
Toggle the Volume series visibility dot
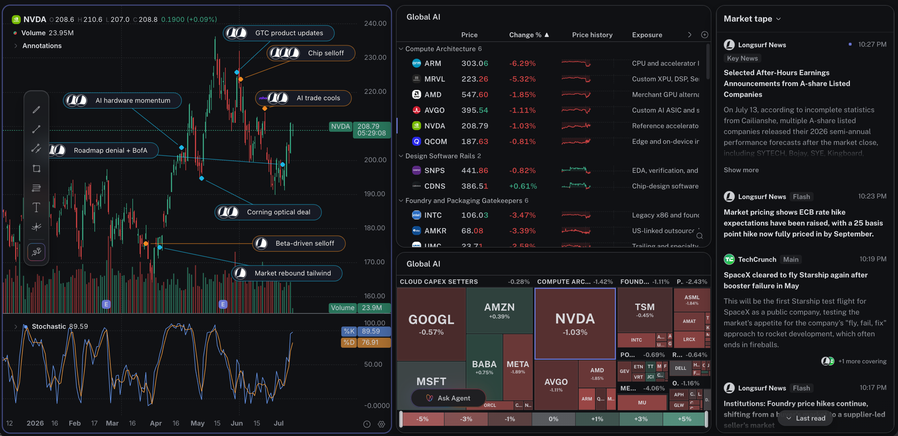(x=15, y=33)
